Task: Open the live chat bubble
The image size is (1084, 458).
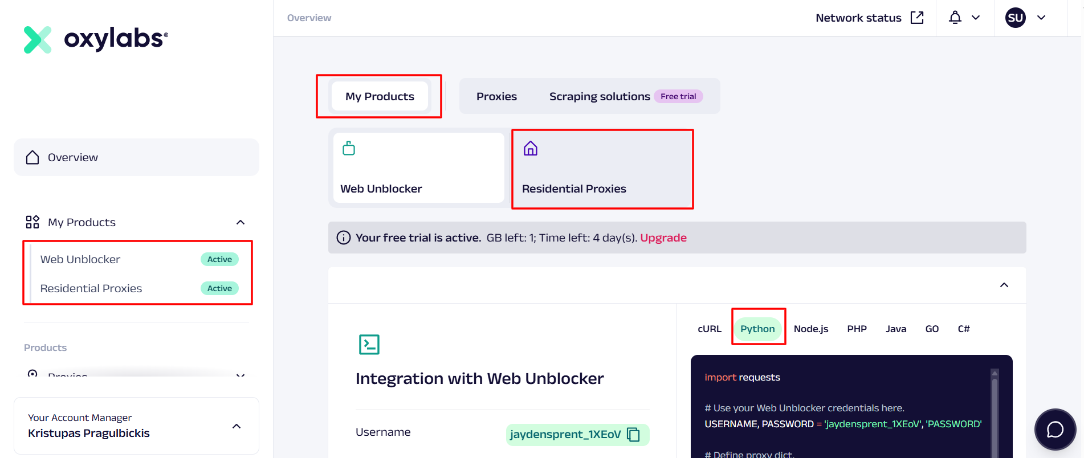Action: [x=1056, y=430]
